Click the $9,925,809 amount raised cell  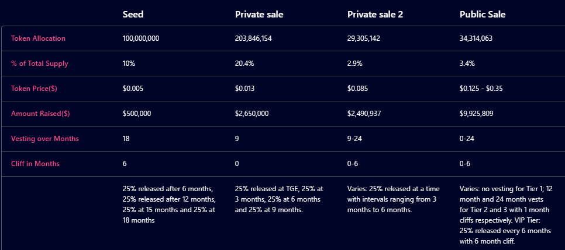tap(476, 114)
